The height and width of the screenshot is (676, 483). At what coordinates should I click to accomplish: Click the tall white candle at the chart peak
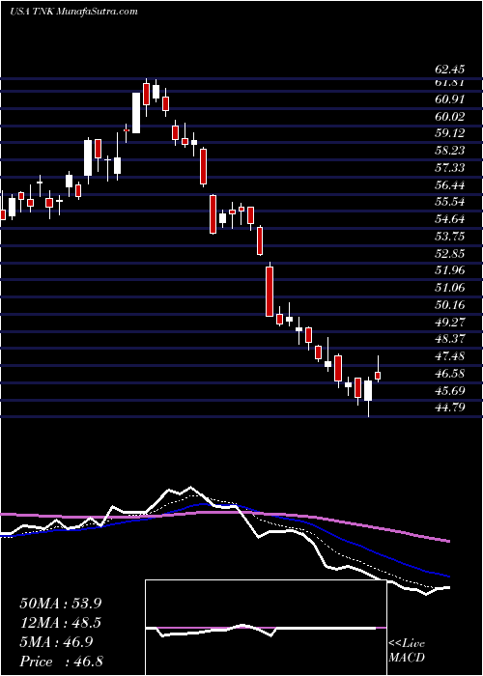tap(136, 113)
